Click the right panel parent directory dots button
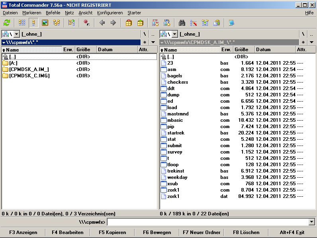Viewport: 317px width, 238px height. point(311,34)
